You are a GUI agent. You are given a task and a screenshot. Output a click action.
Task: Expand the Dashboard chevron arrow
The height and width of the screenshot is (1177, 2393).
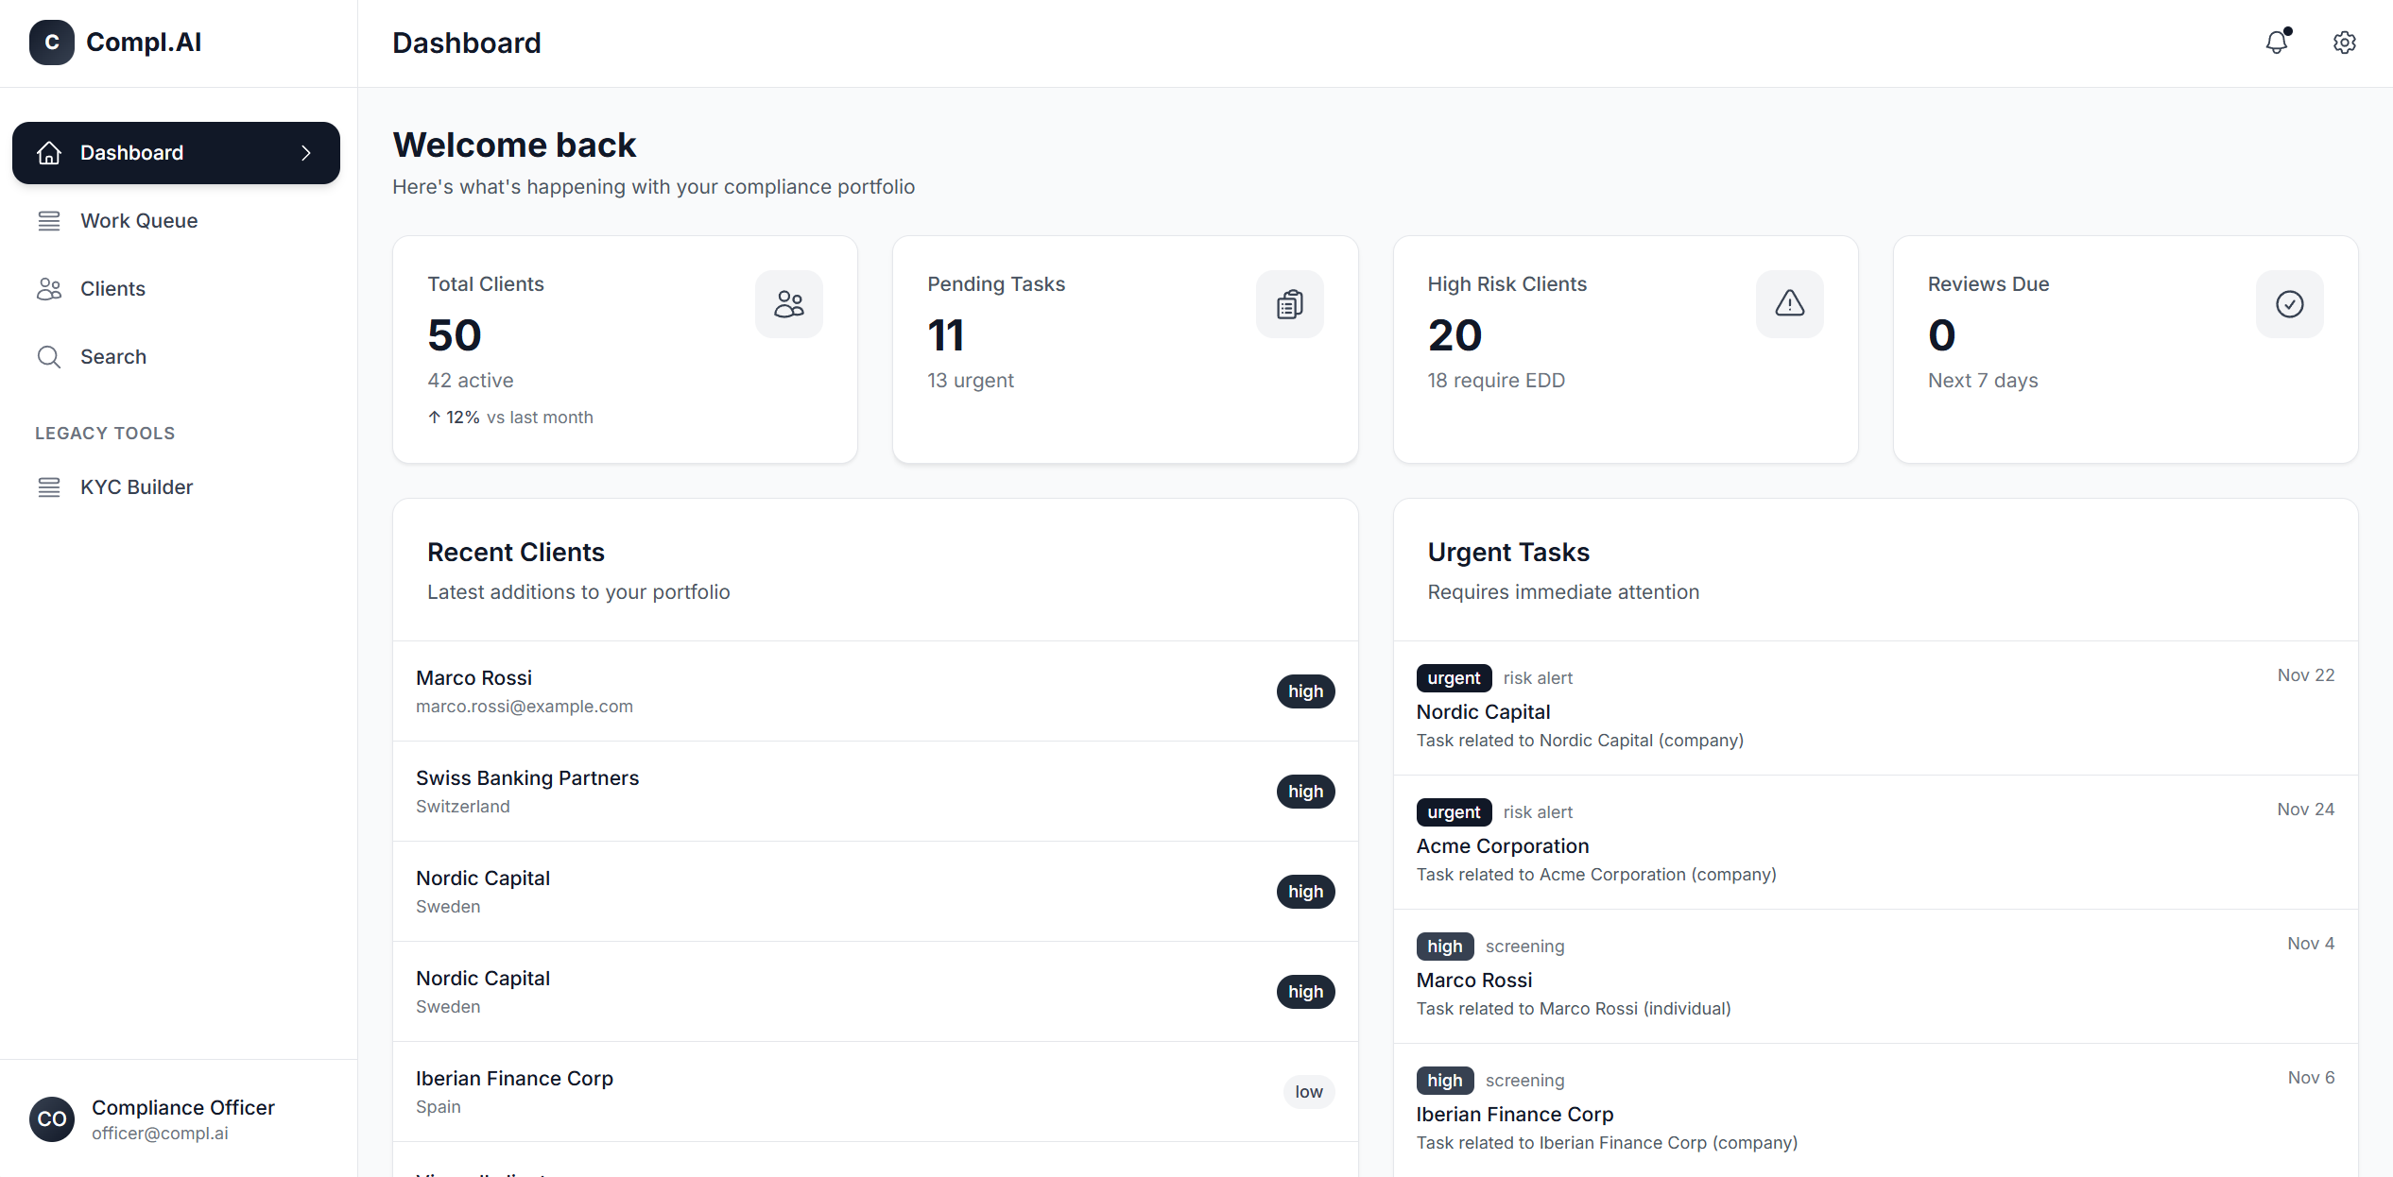click(306, 153)
